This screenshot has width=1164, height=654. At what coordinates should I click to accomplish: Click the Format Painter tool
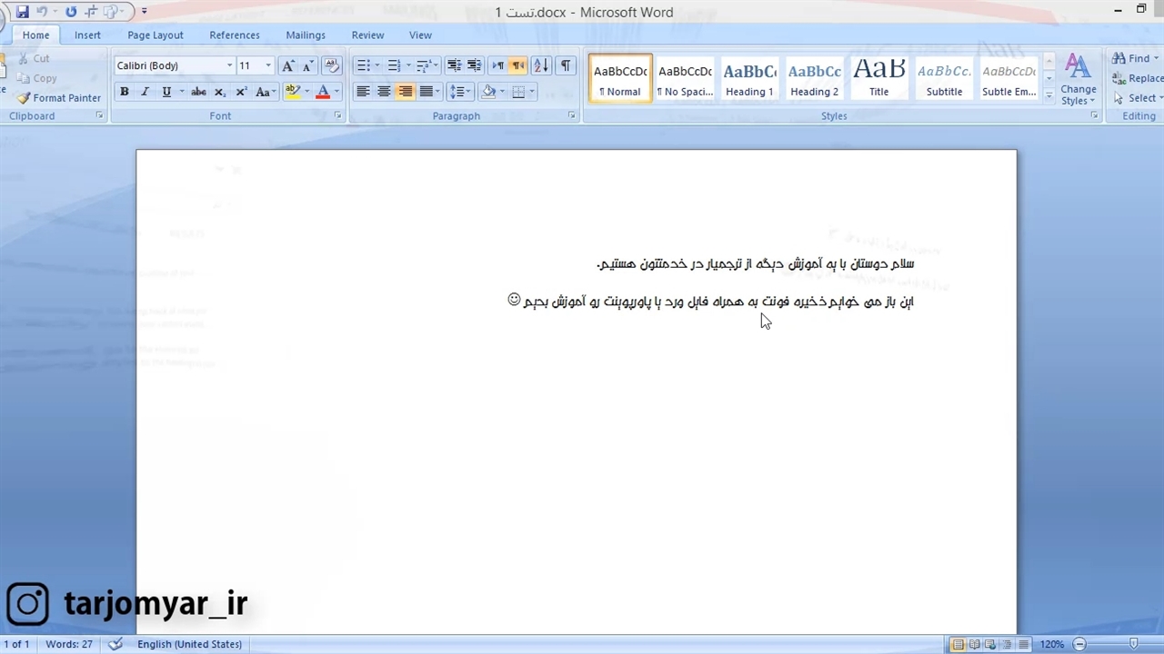pos(59,98)
